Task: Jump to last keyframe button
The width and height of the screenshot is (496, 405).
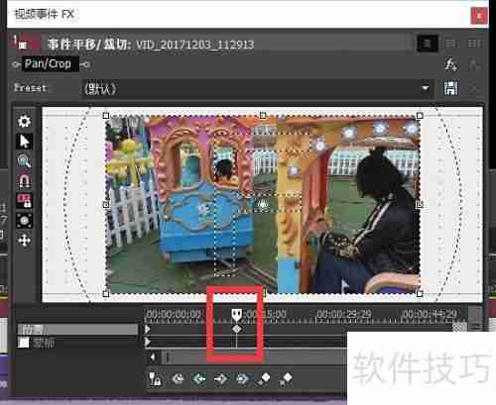Action: (x=242, y=379)
